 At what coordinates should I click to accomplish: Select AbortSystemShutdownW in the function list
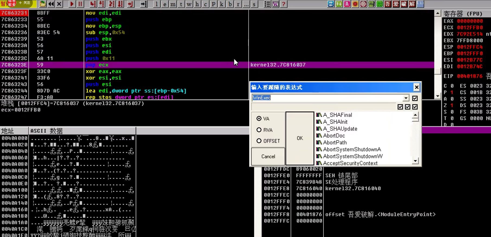click(349, 156)
